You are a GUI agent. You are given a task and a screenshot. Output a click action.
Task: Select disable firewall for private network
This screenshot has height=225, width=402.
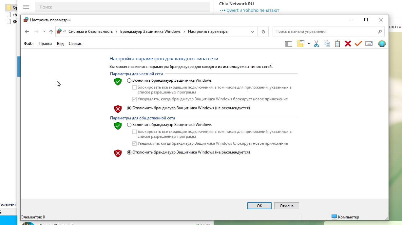(129, 108)
